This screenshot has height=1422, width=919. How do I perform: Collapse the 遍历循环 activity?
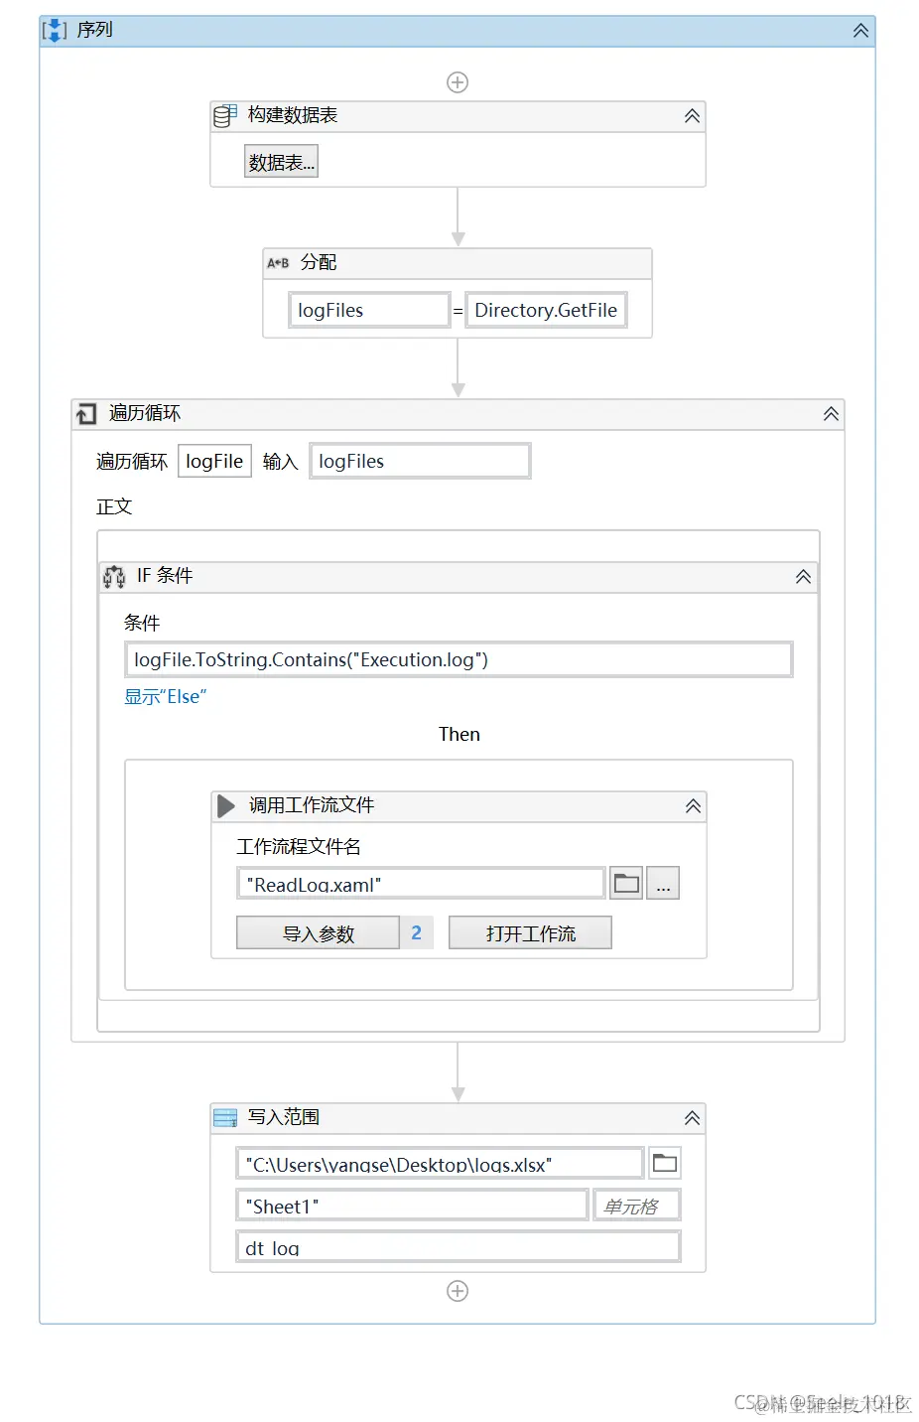point(831,414)
